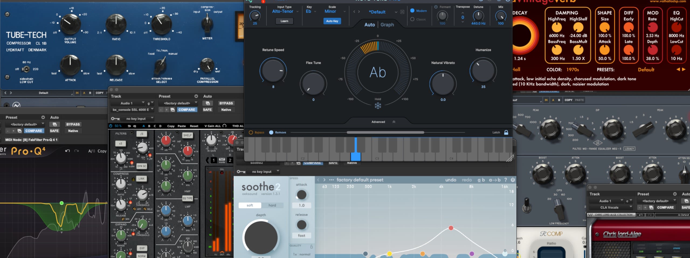Click the next preset arrow in ValhallaVintageVerb

tap(684, 69)
